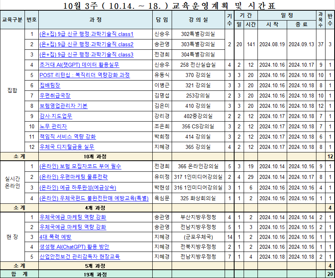Image resolution: width=335 pixels, height=278 pixels.
Task: Open the 9급 신규 행정·과학기술직 class2 link
Action: pos(86,45)
